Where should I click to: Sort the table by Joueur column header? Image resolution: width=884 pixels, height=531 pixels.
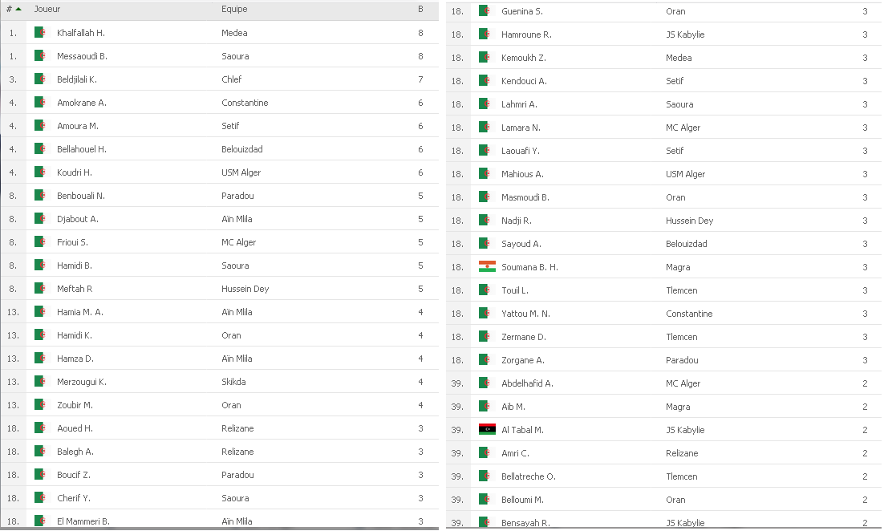point(47,9)
